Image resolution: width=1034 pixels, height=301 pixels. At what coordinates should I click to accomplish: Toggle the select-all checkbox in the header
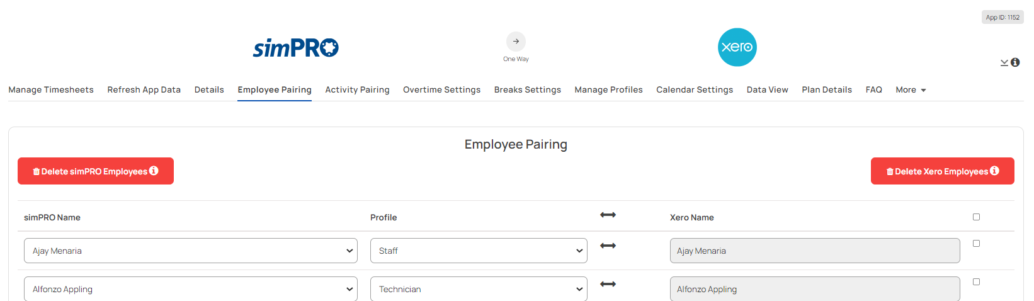[x=976, y=217]
